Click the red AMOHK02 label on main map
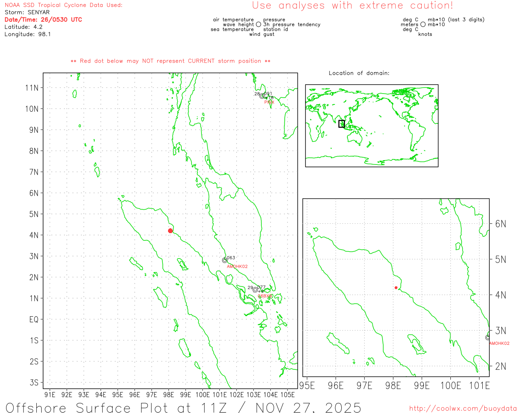Viewport: 517px width, 413px height. coord(237,267)
